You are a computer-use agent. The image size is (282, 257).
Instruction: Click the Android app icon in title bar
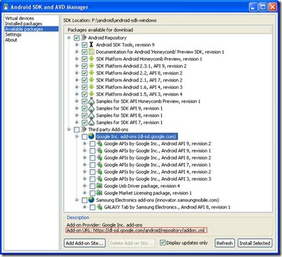click(x=6, y=7)
